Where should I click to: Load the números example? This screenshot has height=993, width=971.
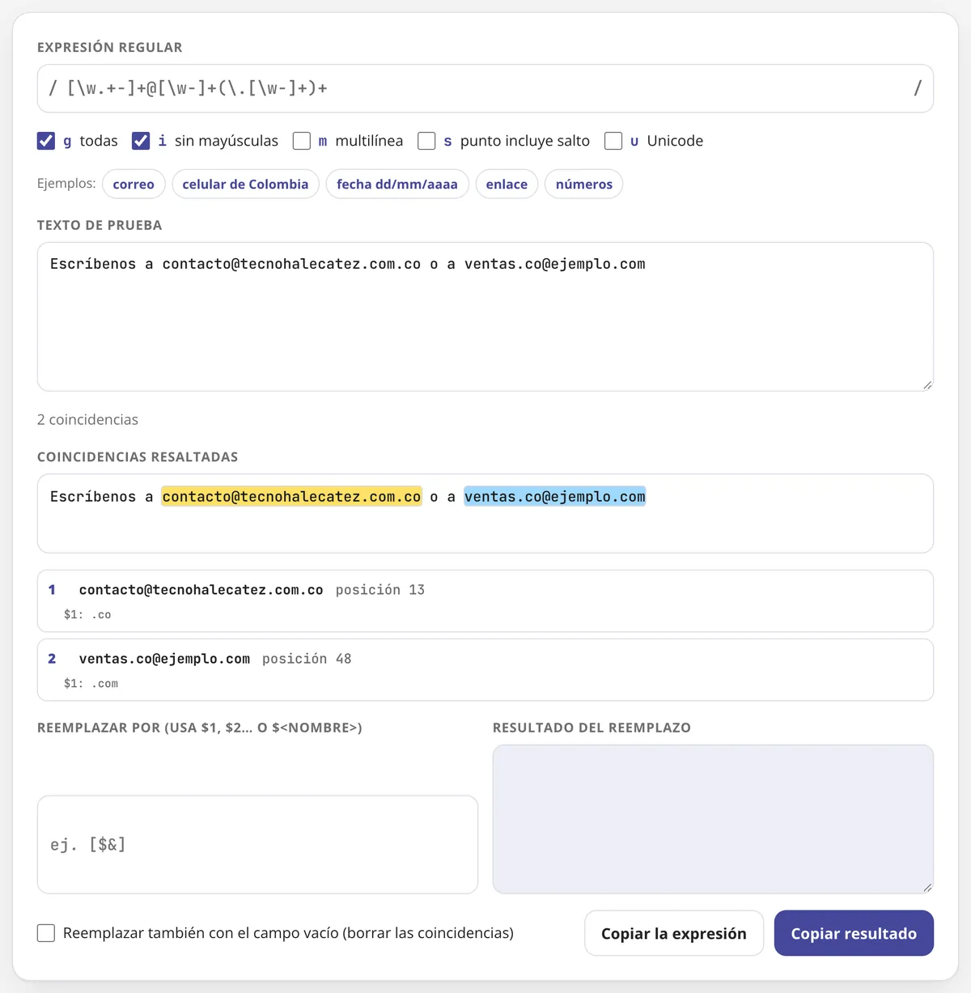pos(584,184)
